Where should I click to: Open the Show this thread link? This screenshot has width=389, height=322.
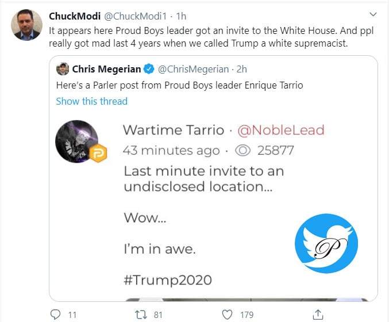point(91,101)
